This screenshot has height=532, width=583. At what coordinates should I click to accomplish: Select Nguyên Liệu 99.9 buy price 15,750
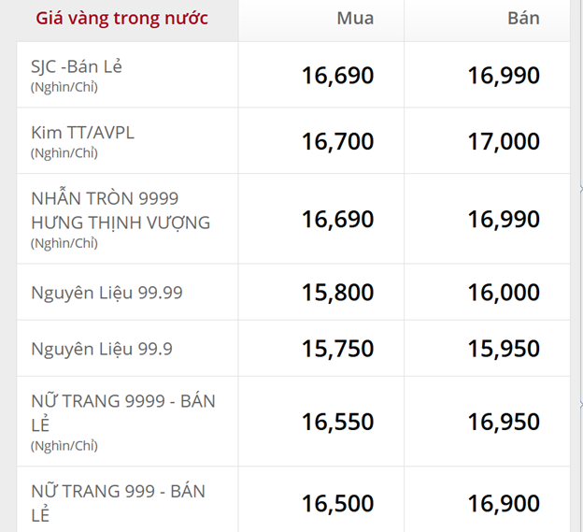337,349
